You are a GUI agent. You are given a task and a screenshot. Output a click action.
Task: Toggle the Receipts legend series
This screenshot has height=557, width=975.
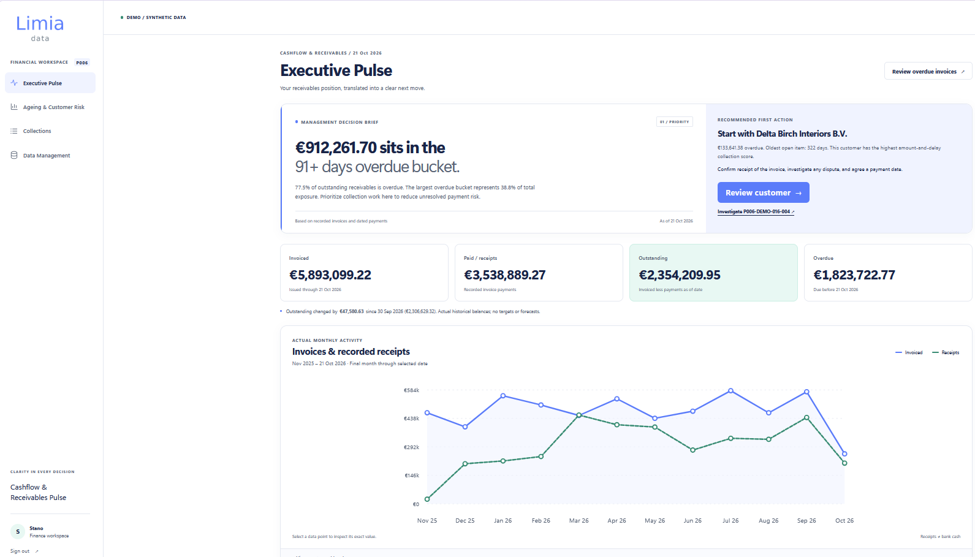pyautogui.click(x=946, y=352)
